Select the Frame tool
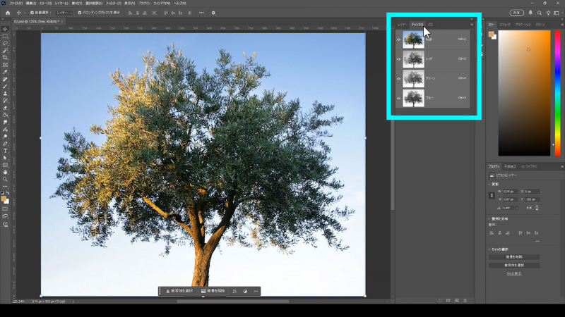This screenshot has height=317, width=565. pyautogui.click(x=5, y=65)
